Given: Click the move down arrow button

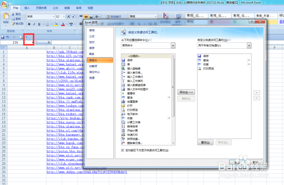Looking at the screenshot, I should coord(257,98).
